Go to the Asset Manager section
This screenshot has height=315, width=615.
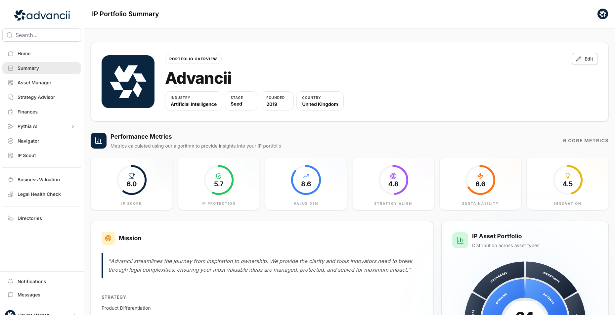point(34,82)
